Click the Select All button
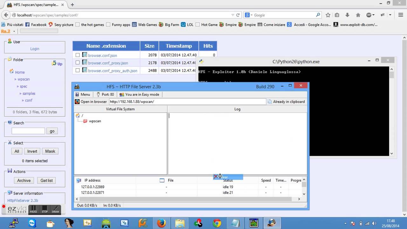 coord(17,151)
